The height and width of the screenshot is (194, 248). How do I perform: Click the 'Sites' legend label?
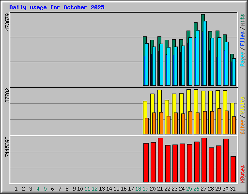point(243,127)
